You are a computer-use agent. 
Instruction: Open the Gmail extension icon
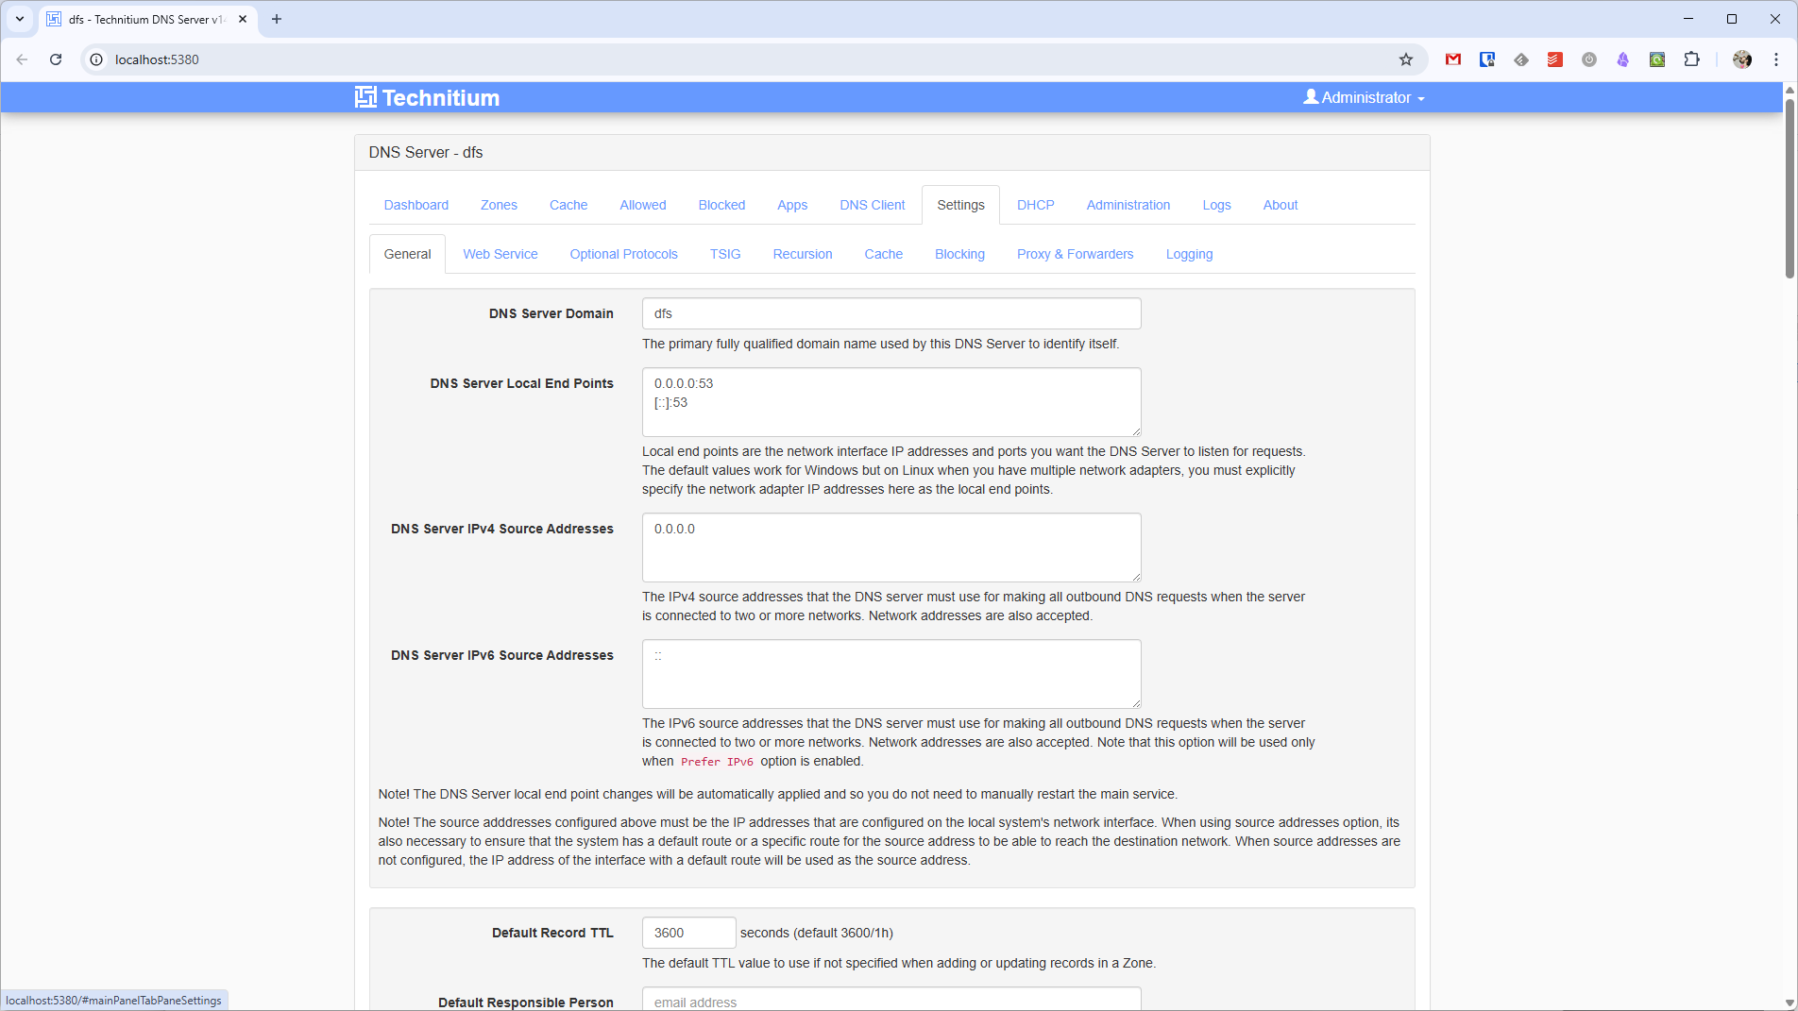(x=1453, y=59)
